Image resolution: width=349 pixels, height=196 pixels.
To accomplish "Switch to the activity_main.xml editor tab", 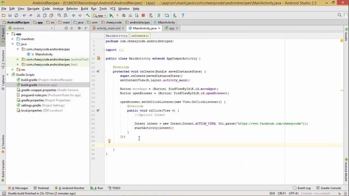I will click(x=108, y=28).
